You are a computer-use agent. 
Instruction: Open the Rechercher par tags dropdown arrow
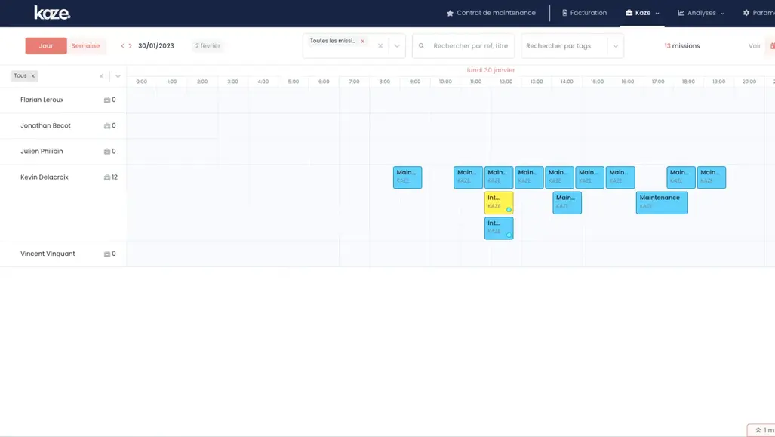click(x=615, y=46)
